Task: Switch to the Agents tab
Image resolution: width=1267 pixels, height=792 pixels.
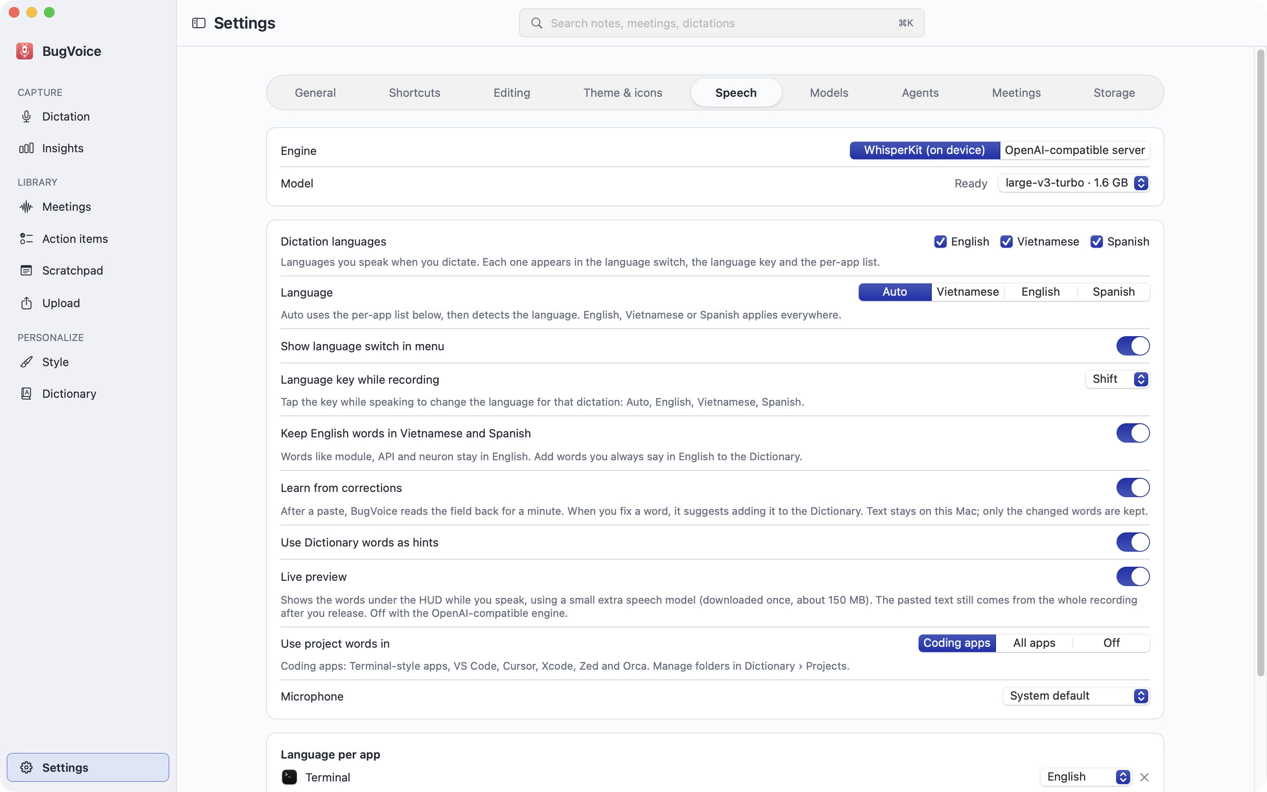Action: [x=920, y=93]
